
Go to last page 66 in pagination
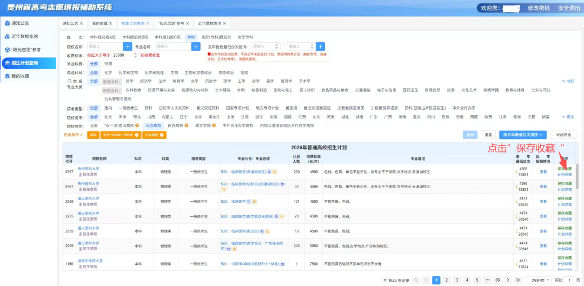(x=497, y=280)
